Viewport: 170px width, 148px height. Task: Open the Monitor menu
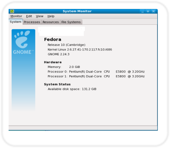coord(16,16)
